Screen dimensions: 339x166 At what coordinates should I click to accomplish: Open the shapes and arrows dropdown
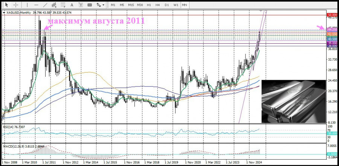click(99, 5)
